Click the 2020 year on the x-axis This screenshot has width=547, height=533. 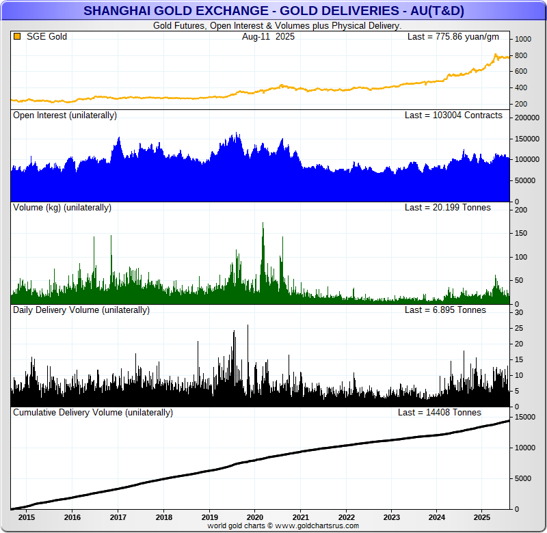click(x=254, y=517)
